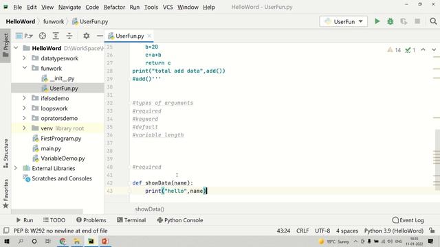Open the Problems tool window

coord(91,220)
